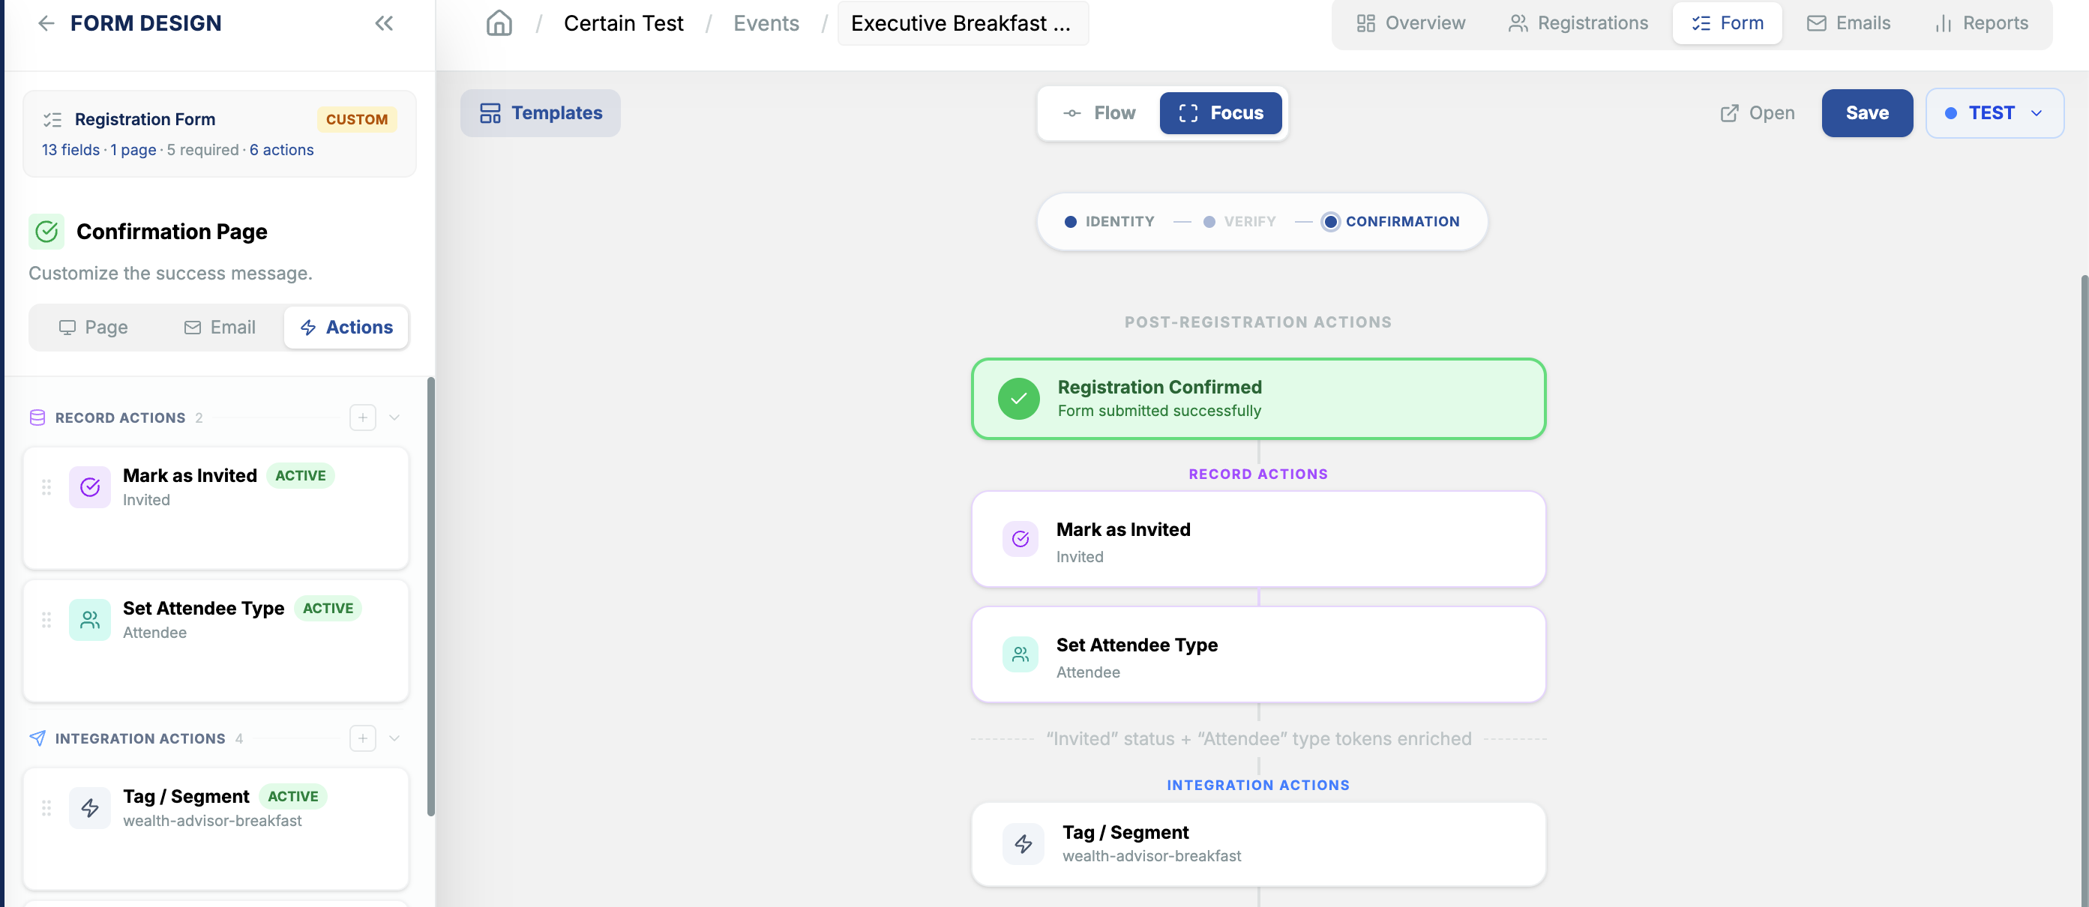This screenshot has width=2089, height=907.
Task: Click the Confirmation Page green check icon
Action: pyautogui.click(x=47, y=232)
